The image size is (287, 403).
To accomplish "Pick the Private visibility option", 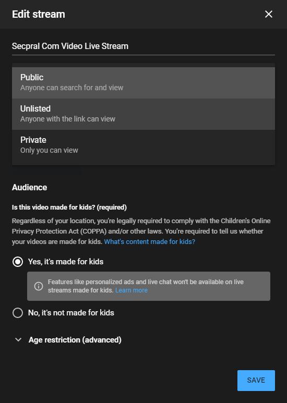I will tap(143, 145).
